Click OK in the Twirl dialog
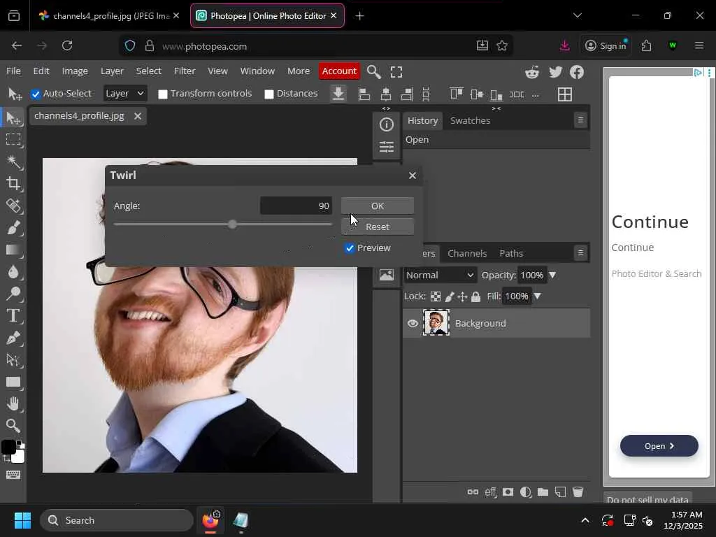This screenshot has width=716, height=537. [x=377, y=206]
